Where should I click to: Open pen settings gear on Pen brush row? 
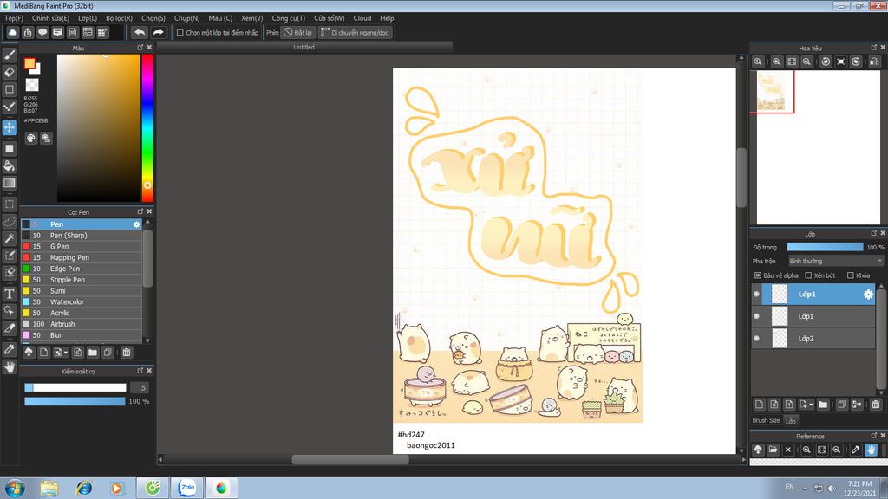click(136, 224)
